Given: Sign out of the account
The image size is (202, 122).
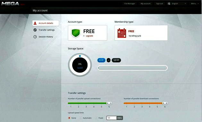Looking at the screenshot, I should pyautogui.click(x=159, y=4).
